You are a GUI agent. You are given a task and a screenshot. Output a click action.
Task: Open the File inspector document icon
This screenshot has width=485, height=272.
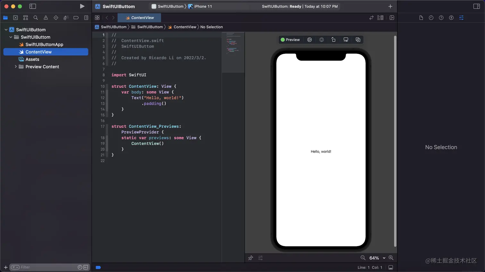421,18
